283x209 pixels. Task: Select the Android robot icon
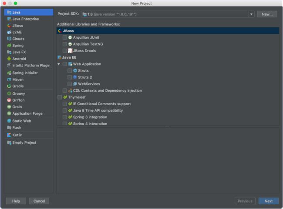click(x=9, y=59)
